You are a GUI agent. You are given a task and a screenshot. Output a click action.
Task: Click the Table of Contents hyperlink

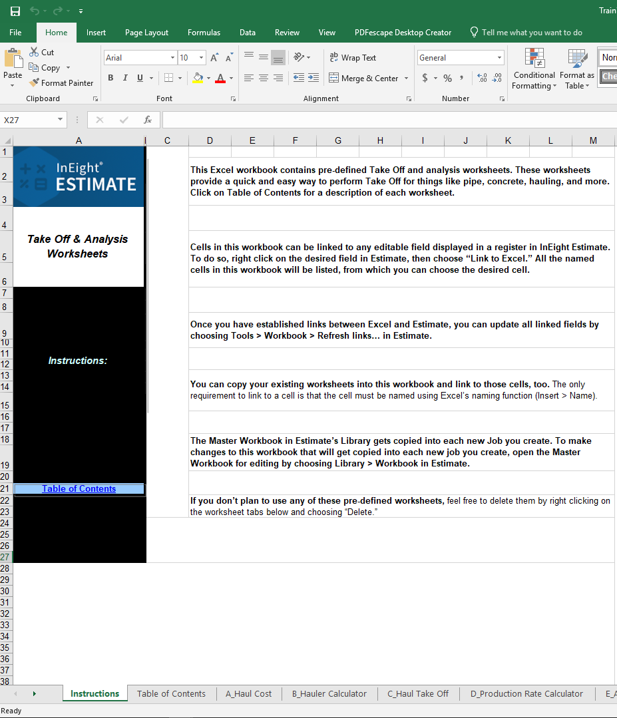coord(79,488)
